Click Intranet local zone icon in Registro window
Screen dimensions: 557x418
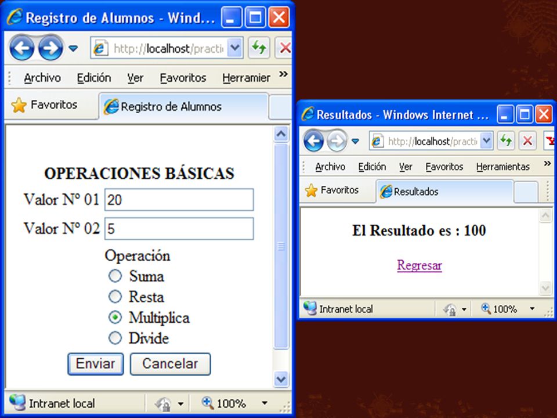coord(17,403)
